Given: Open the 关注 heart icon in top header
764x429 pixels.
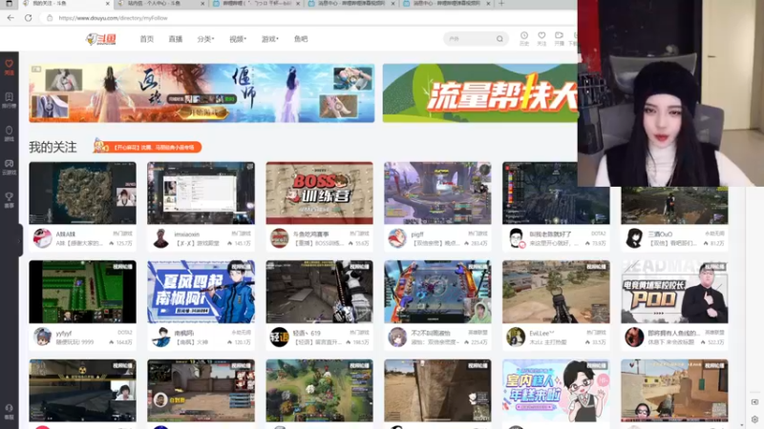Looking at the screenshot, I should pyautogui.click(x=541, y=38).
